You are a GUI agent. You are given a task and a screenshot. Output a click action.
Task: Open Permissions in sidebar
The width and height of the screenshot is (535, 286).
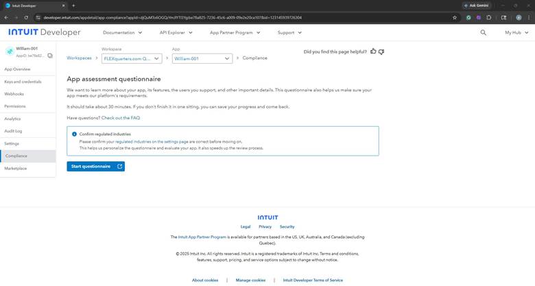(x=15, y=106)
